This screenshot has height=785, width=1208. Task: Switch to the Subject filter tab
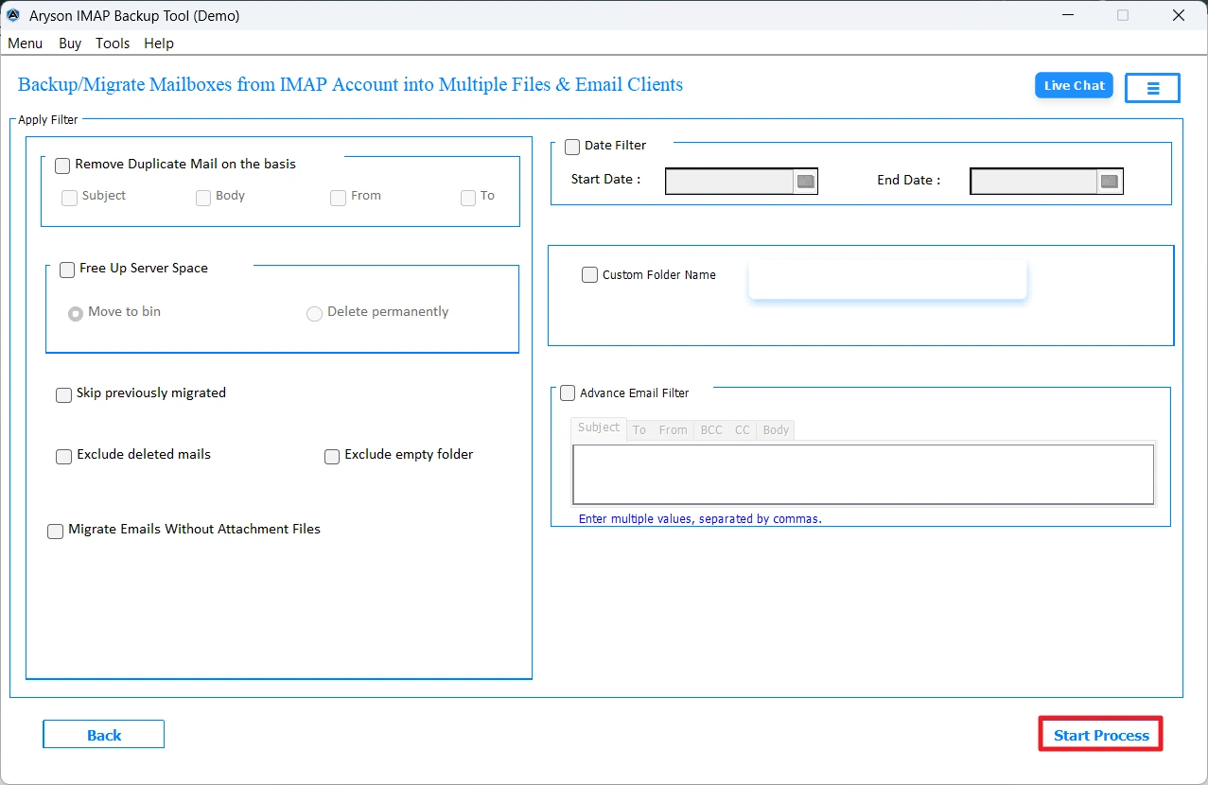599,427
